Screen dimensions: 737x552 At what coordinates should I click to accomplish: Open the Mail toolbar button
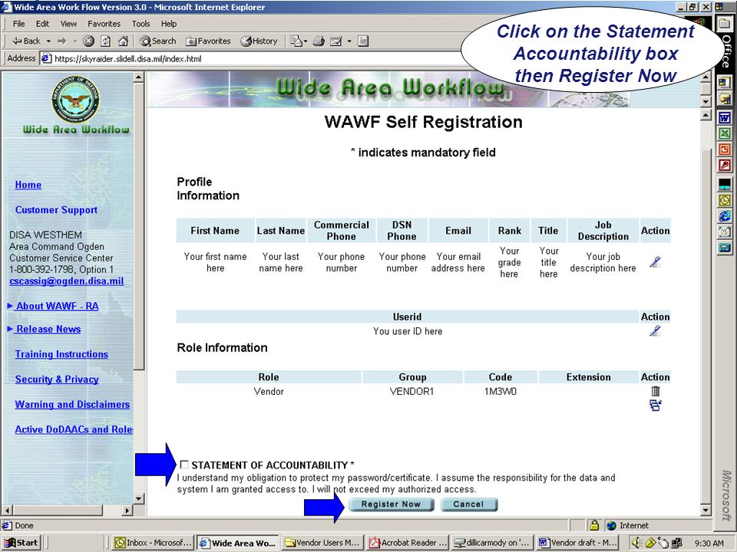[x=298, y=41]
